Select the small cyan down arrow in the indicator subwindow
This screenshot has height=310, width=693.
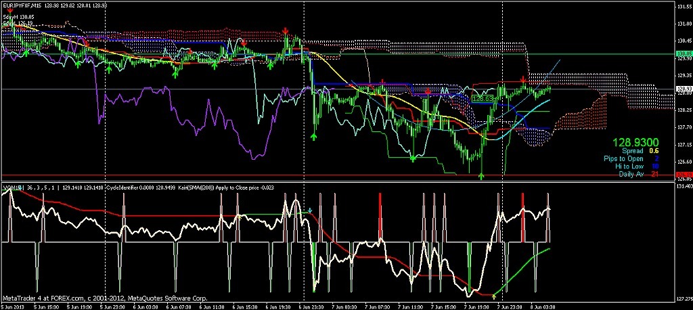[x=310, y=211]
